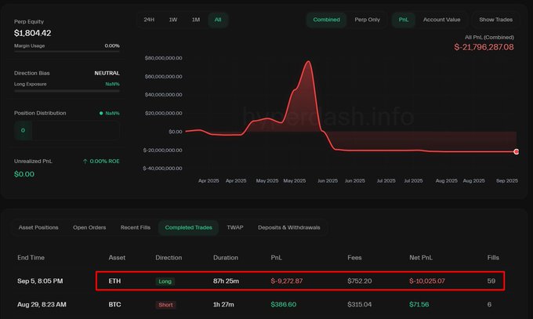
Task: Select the 1W time range
Action: pos(173,20)
